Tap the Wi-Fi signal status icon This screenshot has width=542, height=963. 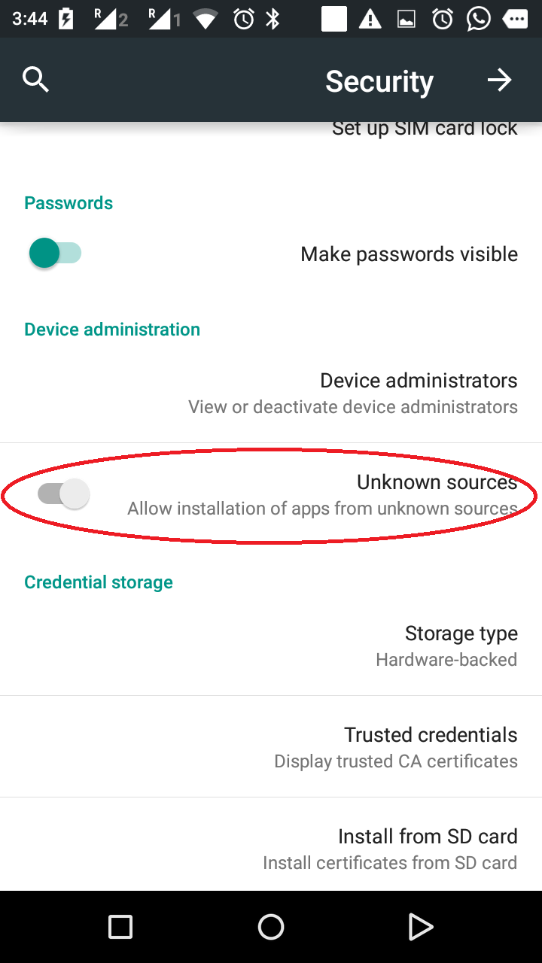tap(206, 19)
